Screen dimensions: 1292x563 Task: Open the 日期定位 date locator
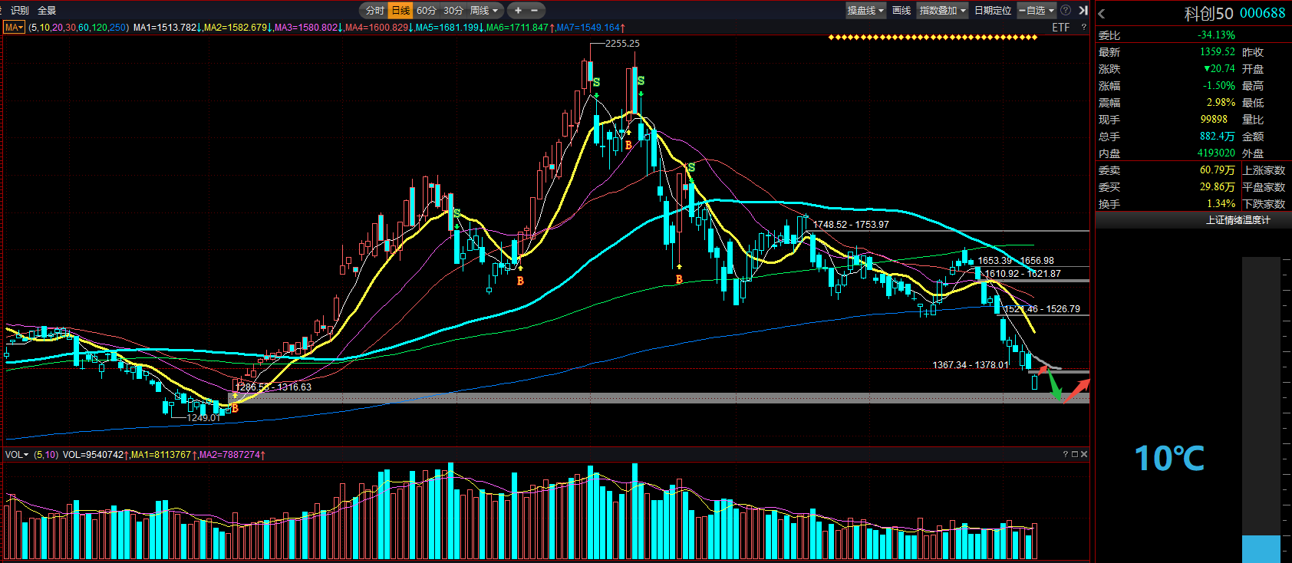coord(993,11)
